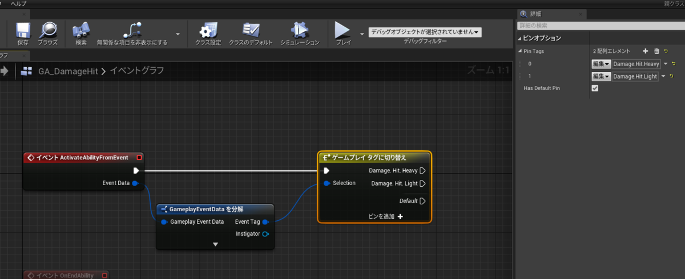Click the Selection input pin
Viewport: 685px width, 279px height.
click(x=327, y=183)
